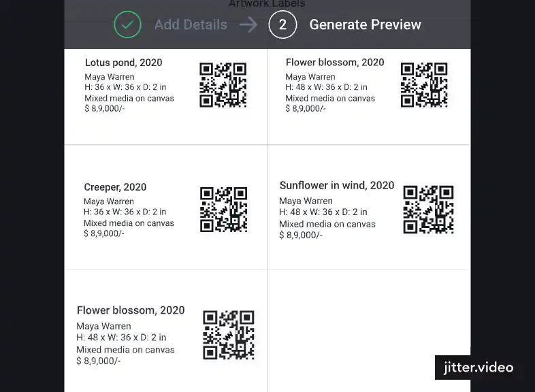Image resolution: width=535 pixels, height=392 pixels.
Task: Click the top-right Flower blossom, 2020 title
Action: click(335, 63)
